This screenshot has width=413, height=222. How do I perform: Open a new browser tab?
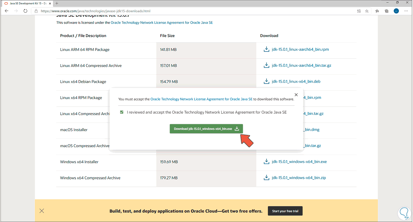coord(57,3)
